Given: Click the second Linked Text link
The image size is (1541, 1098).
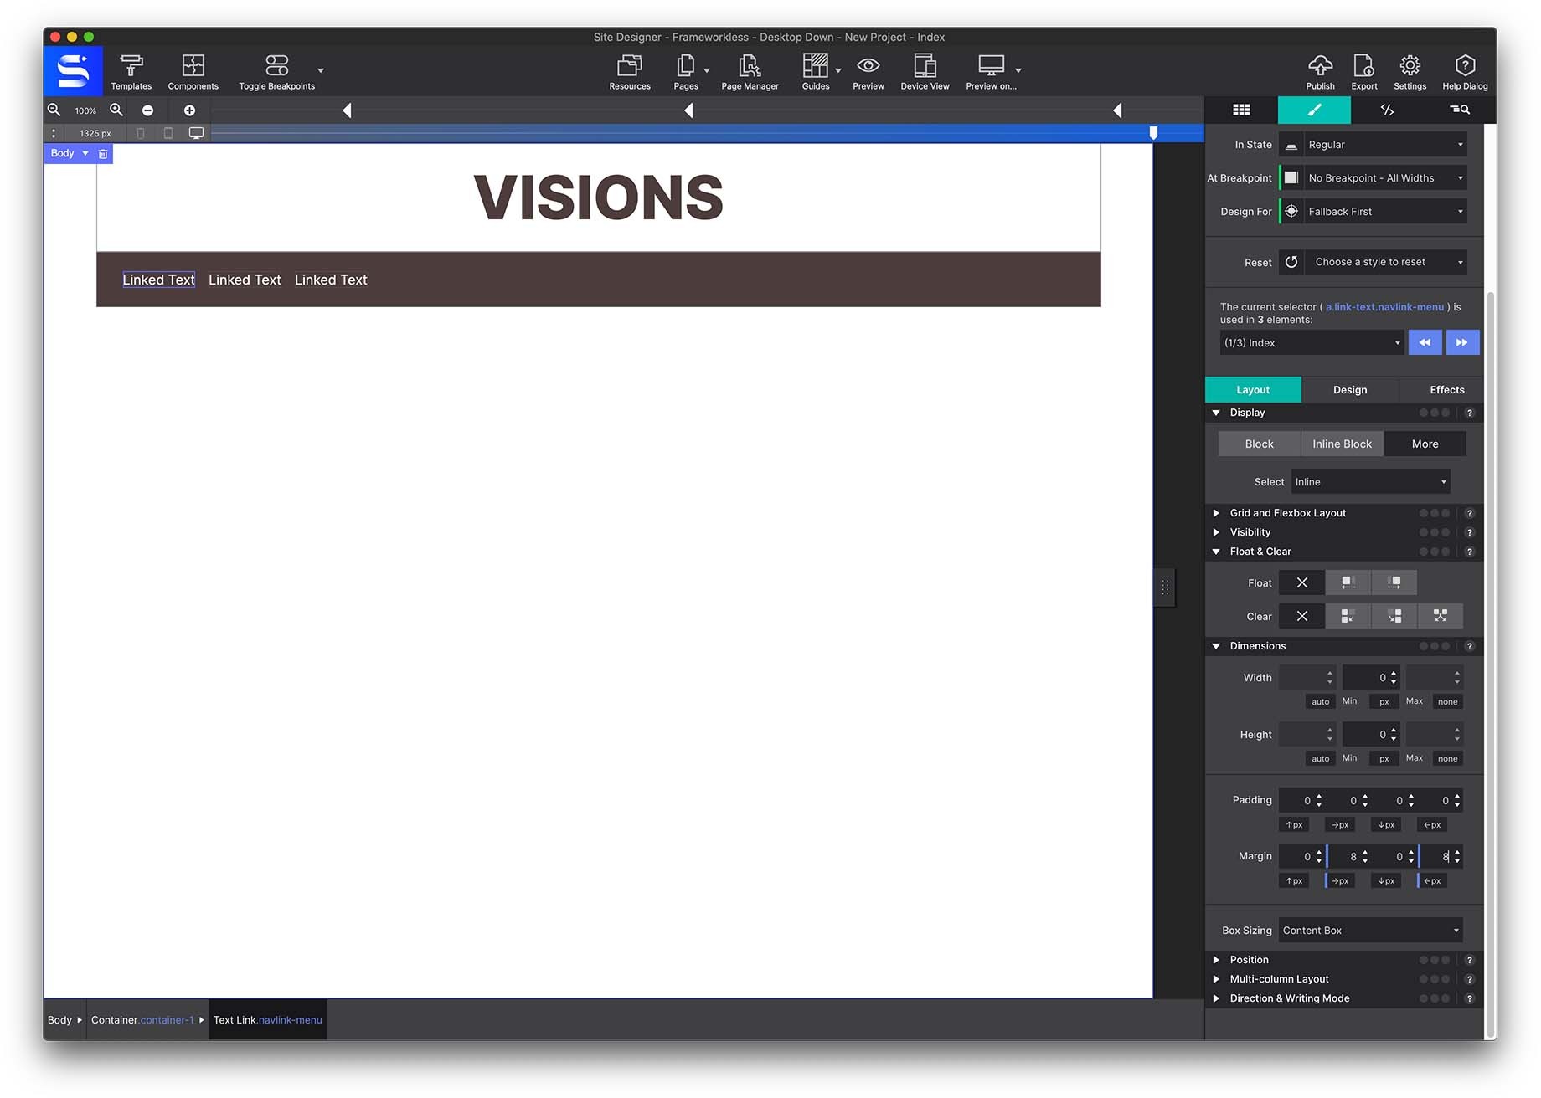Looking at the screenshot, I should click(x=245, y=280).
